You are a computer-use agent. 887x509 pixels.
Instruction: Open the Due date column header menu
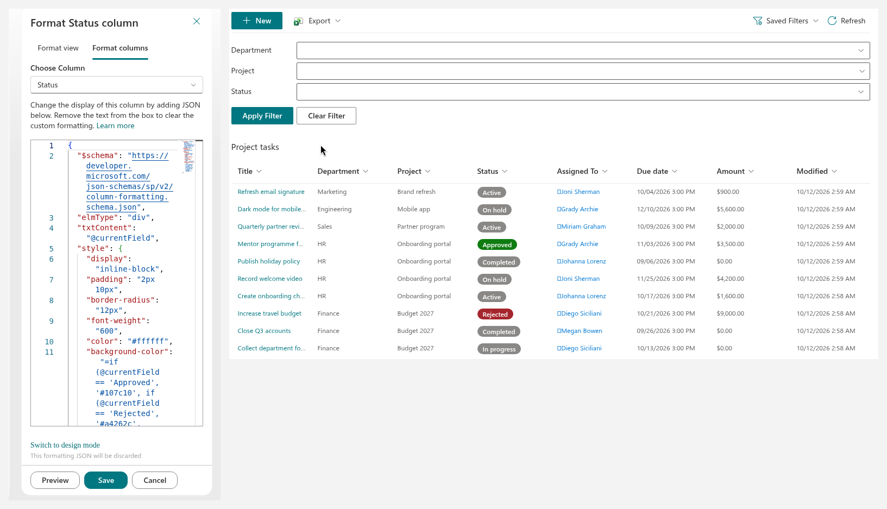tap(657, 171)
